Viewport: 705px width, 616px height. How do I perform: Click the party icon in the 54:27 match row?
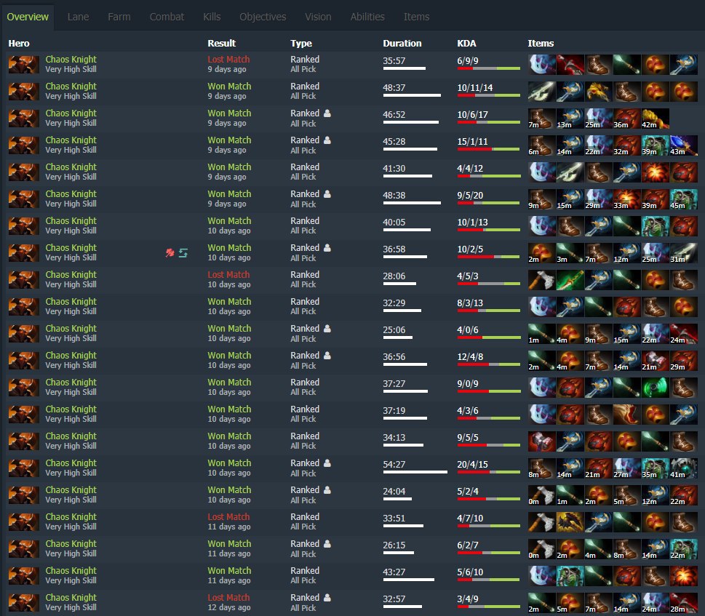click(327, 463)
